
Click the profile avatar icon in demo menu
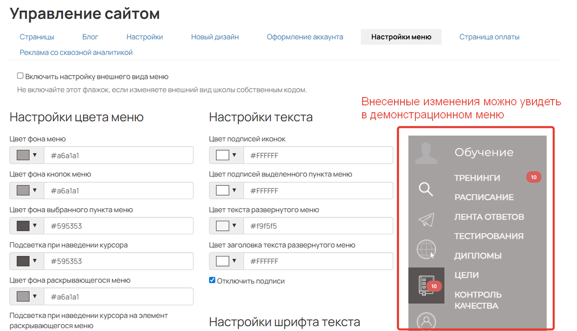click(x=426, y=153)
